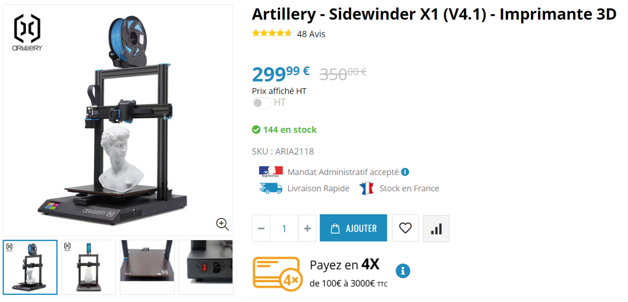Select first thumbnail with David bust print
628x302 pixels.
pyautogui.click(x=30, y=267)
